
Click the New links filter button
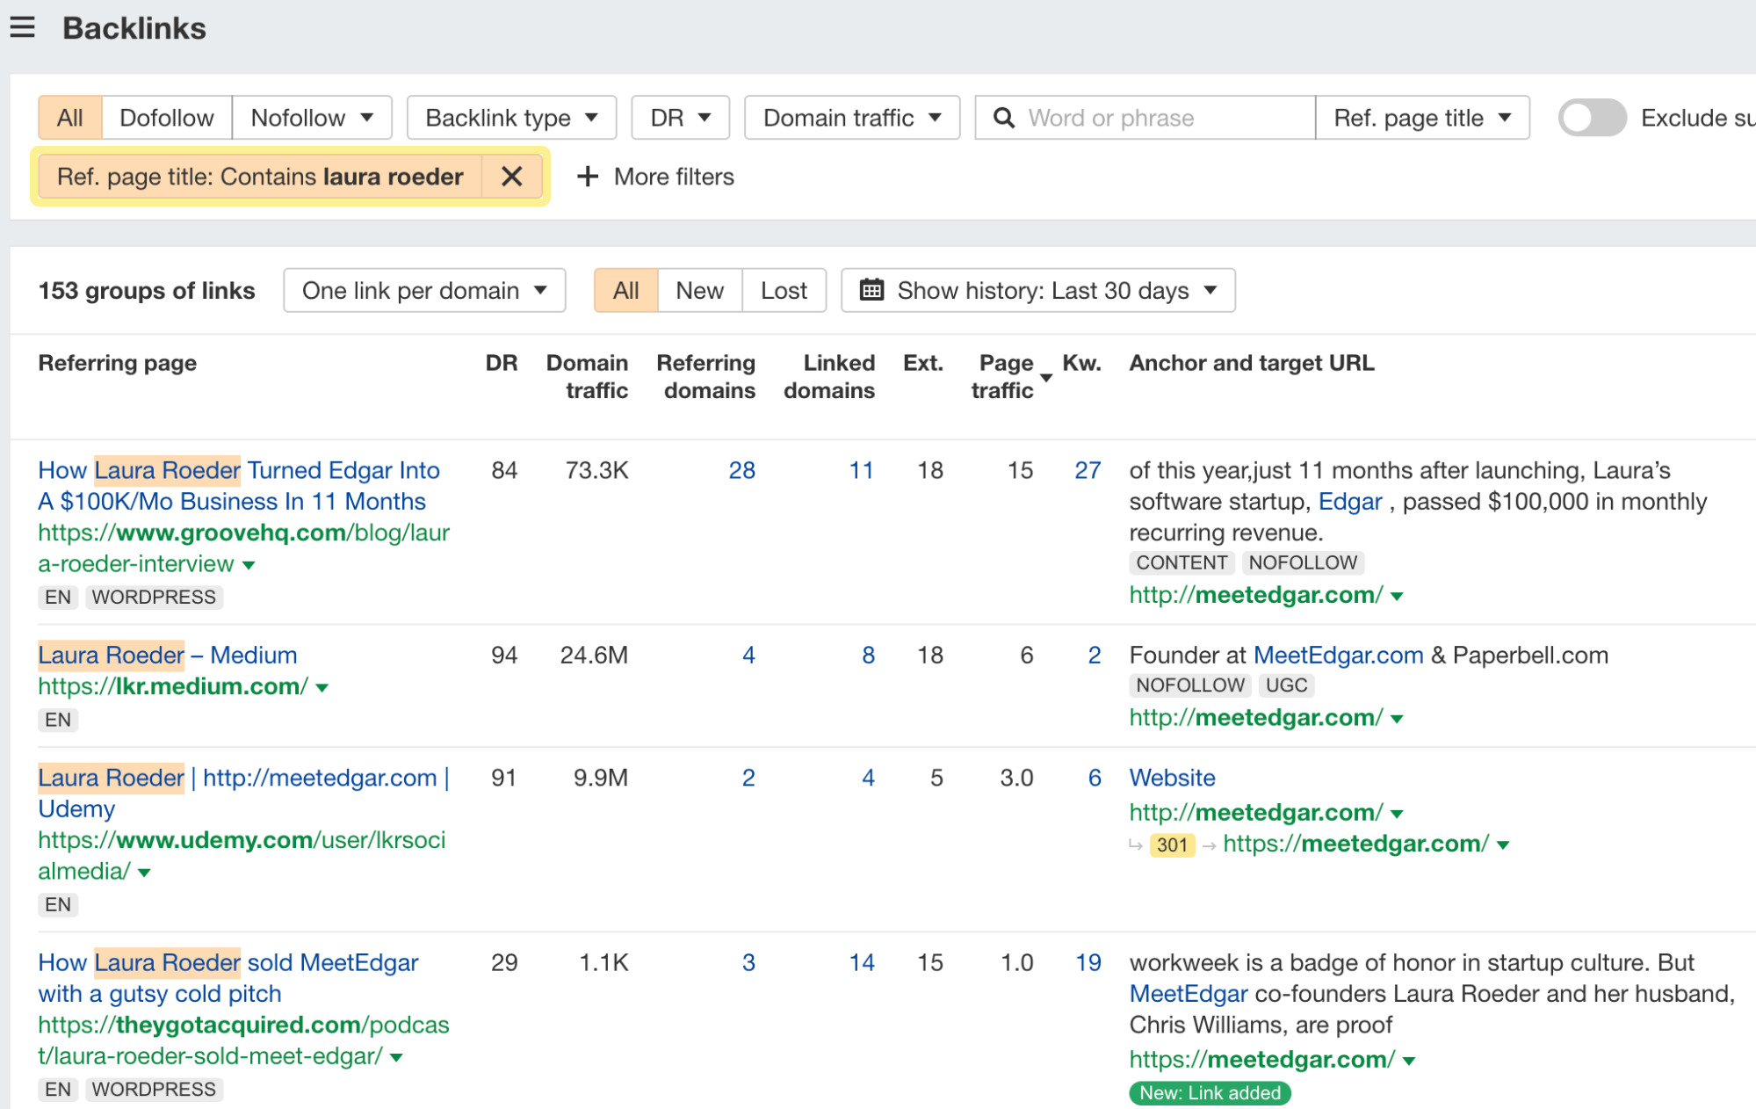pyautogui.click(x=698, y=289)
